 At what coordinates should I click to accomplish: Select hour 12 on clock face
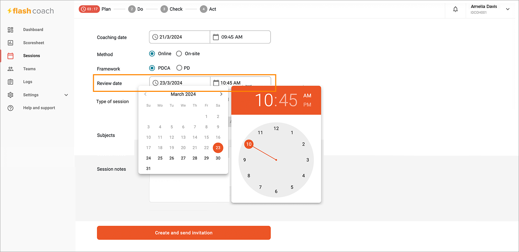[x=276, y=128]
